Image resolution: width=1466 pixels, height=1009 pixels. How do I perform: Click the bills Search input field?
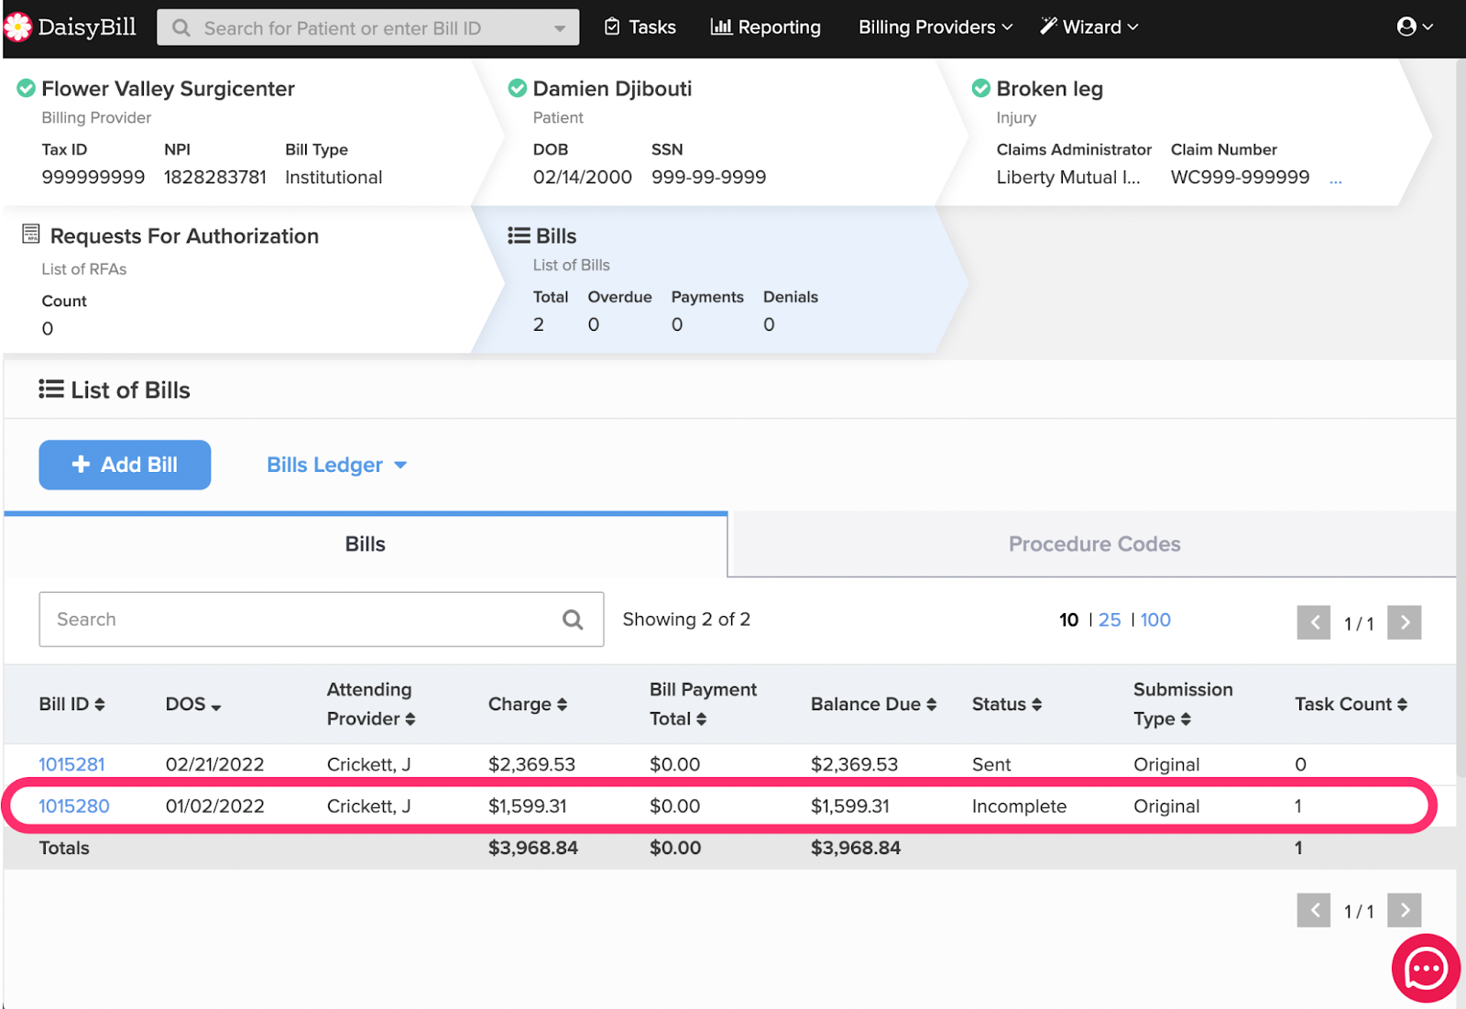click(x=302, y=620)
